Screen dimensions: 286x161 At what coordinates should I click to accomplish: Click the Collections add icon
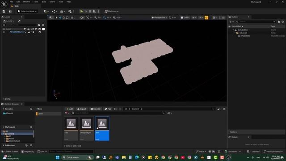click(x=26, y=145)
